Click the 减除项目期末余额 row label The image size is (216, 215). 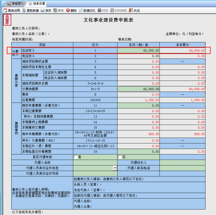click(35, 83)
